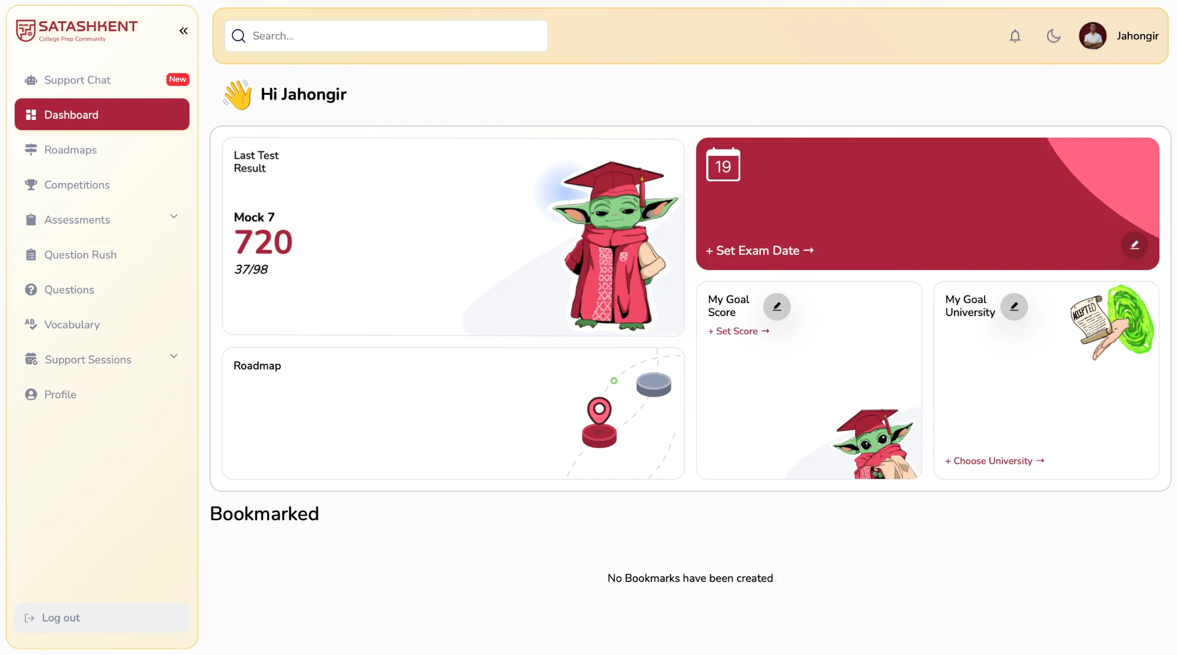Collapse the sidebar with double-chevron icon
Screen dimensions: 1177x655
184,31
